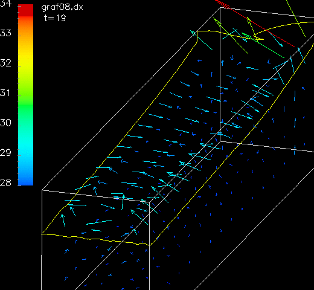314x290 pixels.
Task: Click the colorbar tick label 28
Action: click(5, 182)
